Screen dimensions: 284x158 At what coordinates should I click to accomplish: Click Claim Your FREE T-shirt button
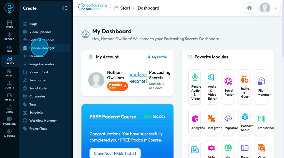point(115,153)
